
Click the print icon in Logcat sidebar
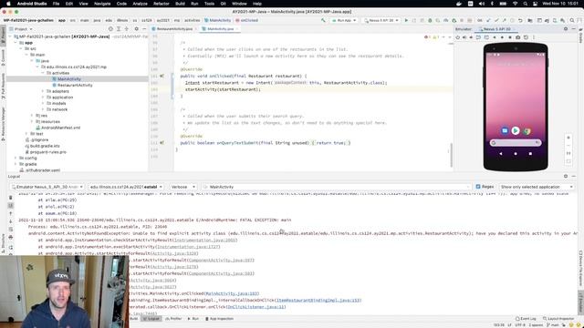[10, 237]
